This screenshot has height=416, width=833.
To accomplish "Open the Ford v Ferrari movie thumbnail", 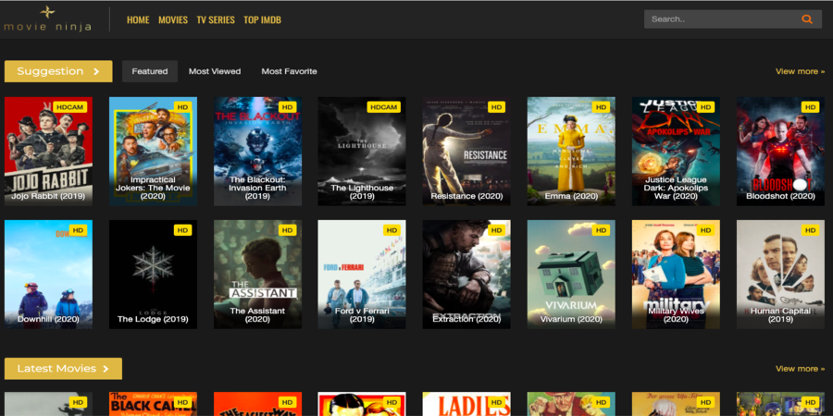I will tap(362, 274).
